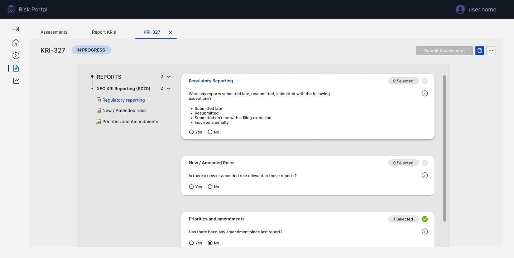Viewport: 514px width, 258px height.
Task: Collapse XFO KRI Reporting (R070) chevron
Action: pos(169,88)
